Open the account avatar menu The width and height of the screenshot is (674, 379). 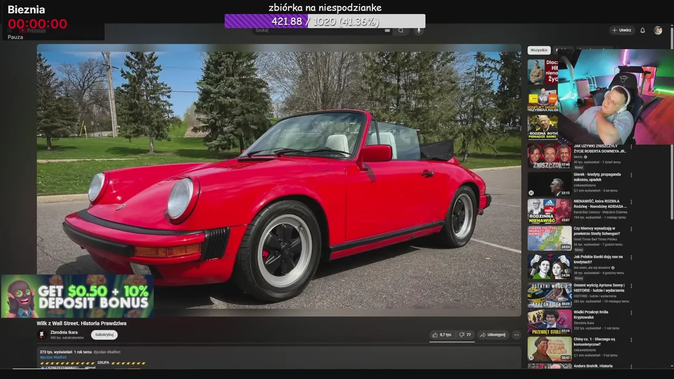(658, 31)
